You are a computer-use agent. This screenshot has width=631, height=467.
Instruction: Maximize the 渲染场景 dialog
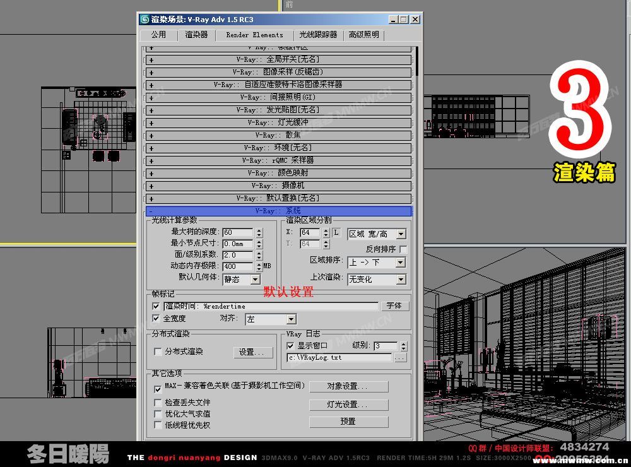click(403, 20)
